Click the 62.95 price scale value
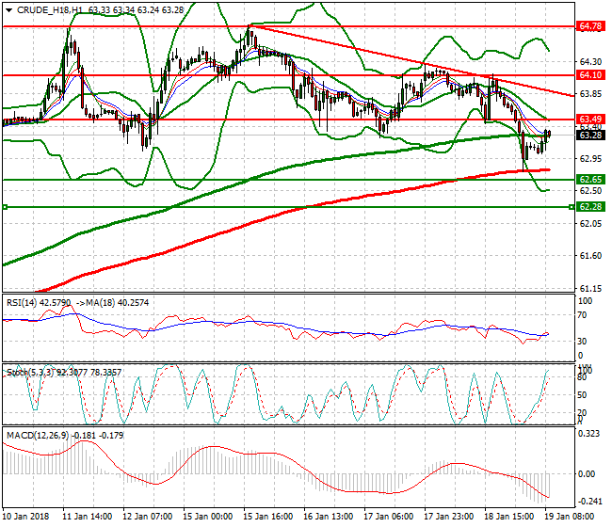 [x=590, y=159]
